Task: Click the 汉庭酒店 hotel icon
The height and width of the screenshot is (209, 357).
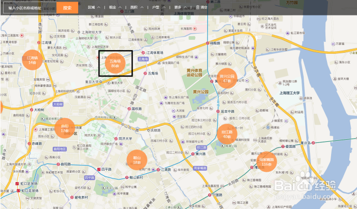Action: [x=89, y=97]
